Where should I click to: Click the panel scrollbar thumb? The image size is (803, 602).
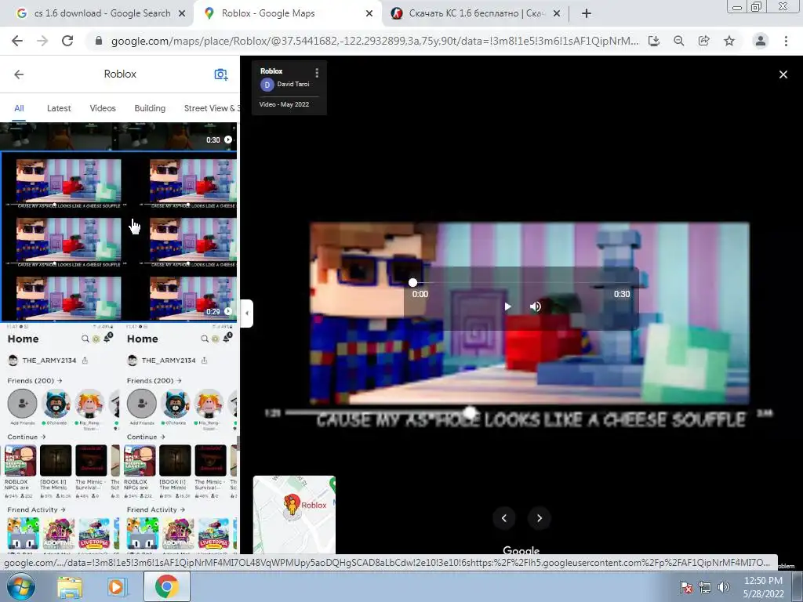click(x=238, y=442)
